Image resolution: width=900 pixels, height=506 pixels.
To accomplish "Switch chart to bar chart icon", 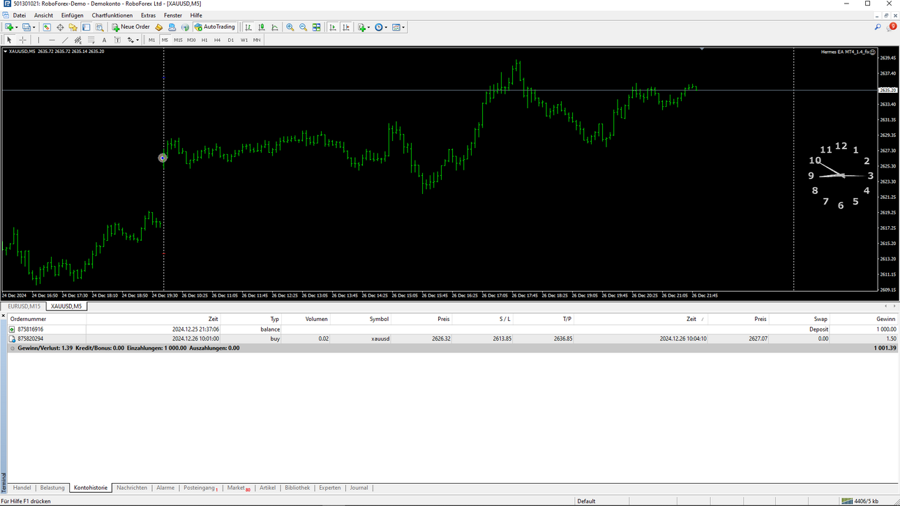I will click(x=248, y=27).
